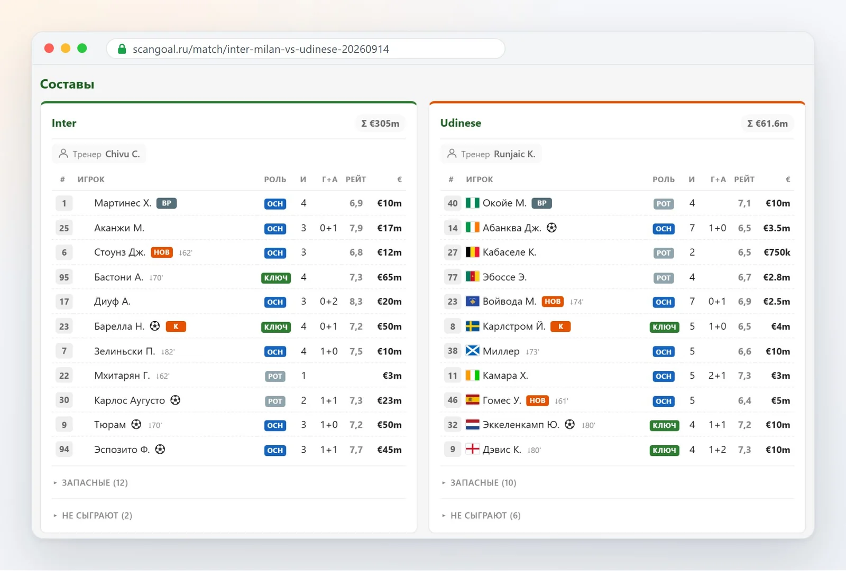This screenshot has height=571, width=846.
Task: Expand Udinese ЗАПАСНЫЕ (10) section
Action: coord(480,483)
